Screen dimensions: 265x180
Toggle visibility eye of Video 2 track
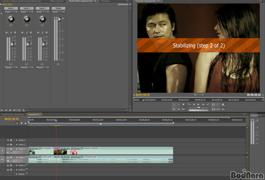8,144
